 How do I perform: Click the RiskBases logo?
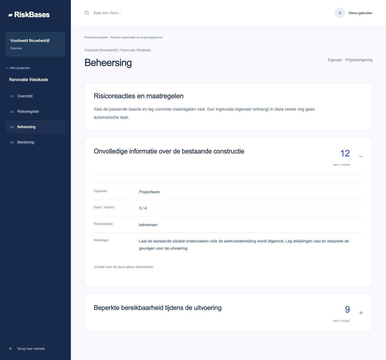[x=29, y=14]
